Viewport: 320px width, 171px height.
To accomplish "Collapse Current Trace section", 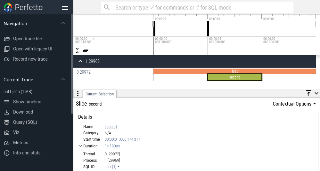I will click(x=63, y=79).
